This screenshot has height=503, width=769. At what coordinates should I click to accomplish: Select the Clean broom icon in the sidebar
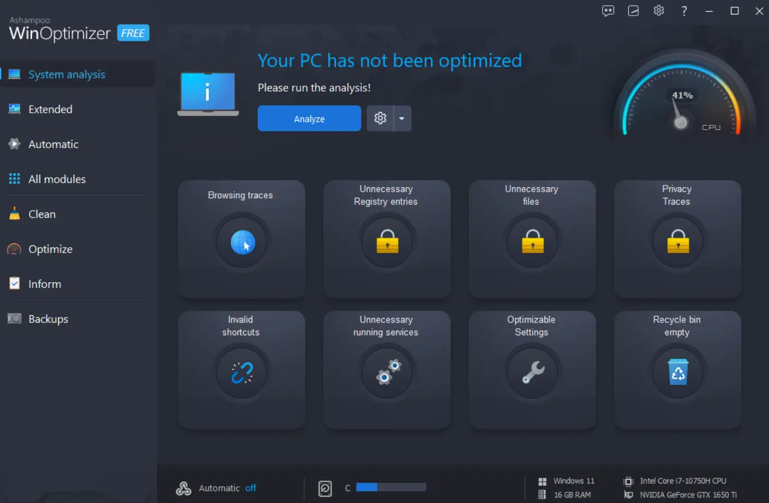[x=14, y=213]
